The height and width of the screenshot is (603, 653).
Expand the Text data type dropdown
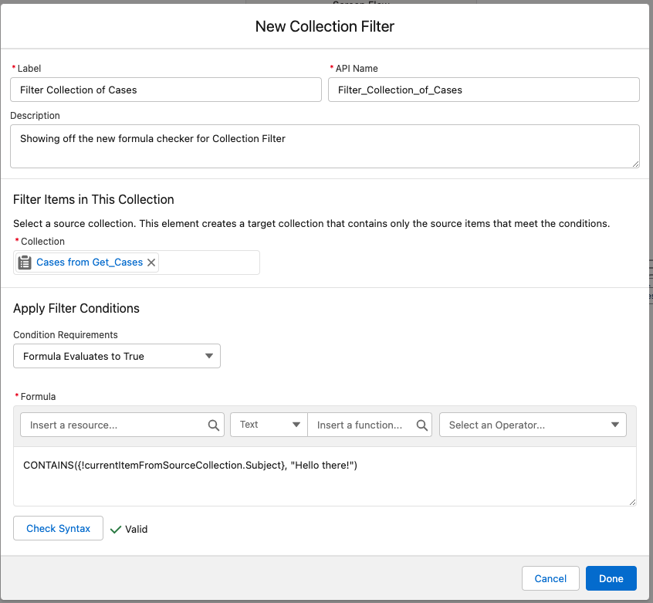point(269,425)
